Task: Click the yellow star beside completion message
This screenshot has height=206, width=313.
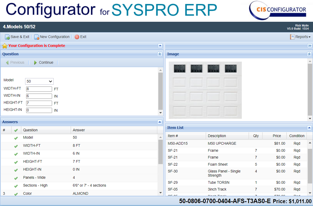Action: [4, 46]
